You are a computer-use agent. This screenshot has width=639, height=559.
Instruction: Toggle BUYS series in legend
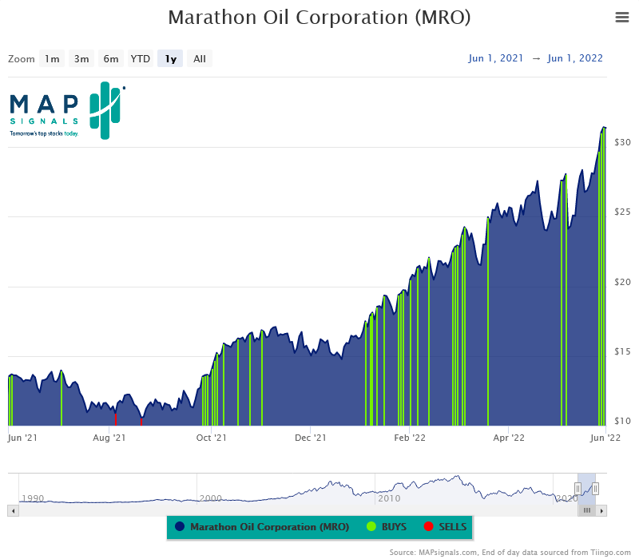pos(387,527)
